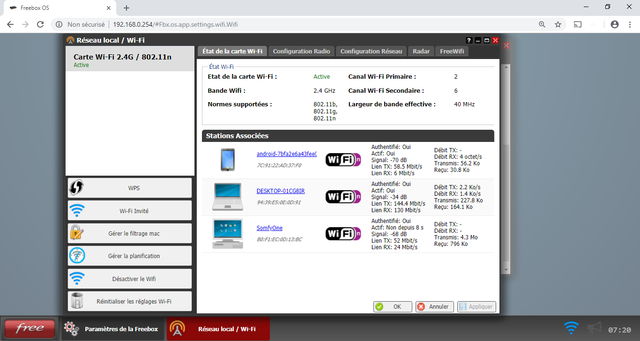Image resolution: width=640 pixels, height=341 pixels.
Task: Select Carte Wi-Fi 2.4G / 802.11n entry
Action: click(130, 59)
